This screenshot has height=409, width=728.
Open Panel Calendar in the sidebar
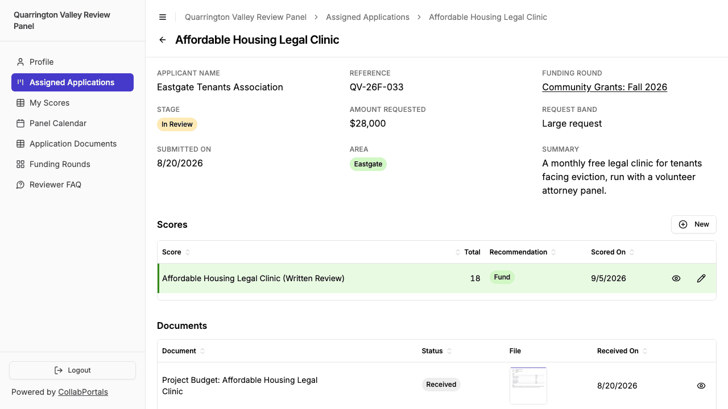tap(72, 123)
